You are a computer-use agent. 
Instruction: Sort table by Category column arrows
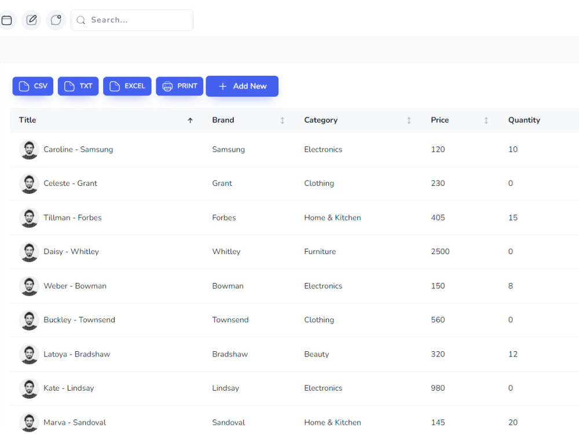tap(409, 120)
